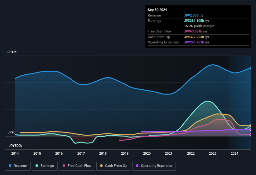The height and width of the screenshot is (175, 256).
Task: Click the Revenue label in tooltip
Action: pos(154,15)
